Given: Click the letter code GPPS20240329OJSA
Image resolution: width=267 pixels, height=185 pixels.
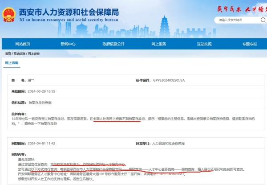Looking at the screenshot, I should (169, 80).
